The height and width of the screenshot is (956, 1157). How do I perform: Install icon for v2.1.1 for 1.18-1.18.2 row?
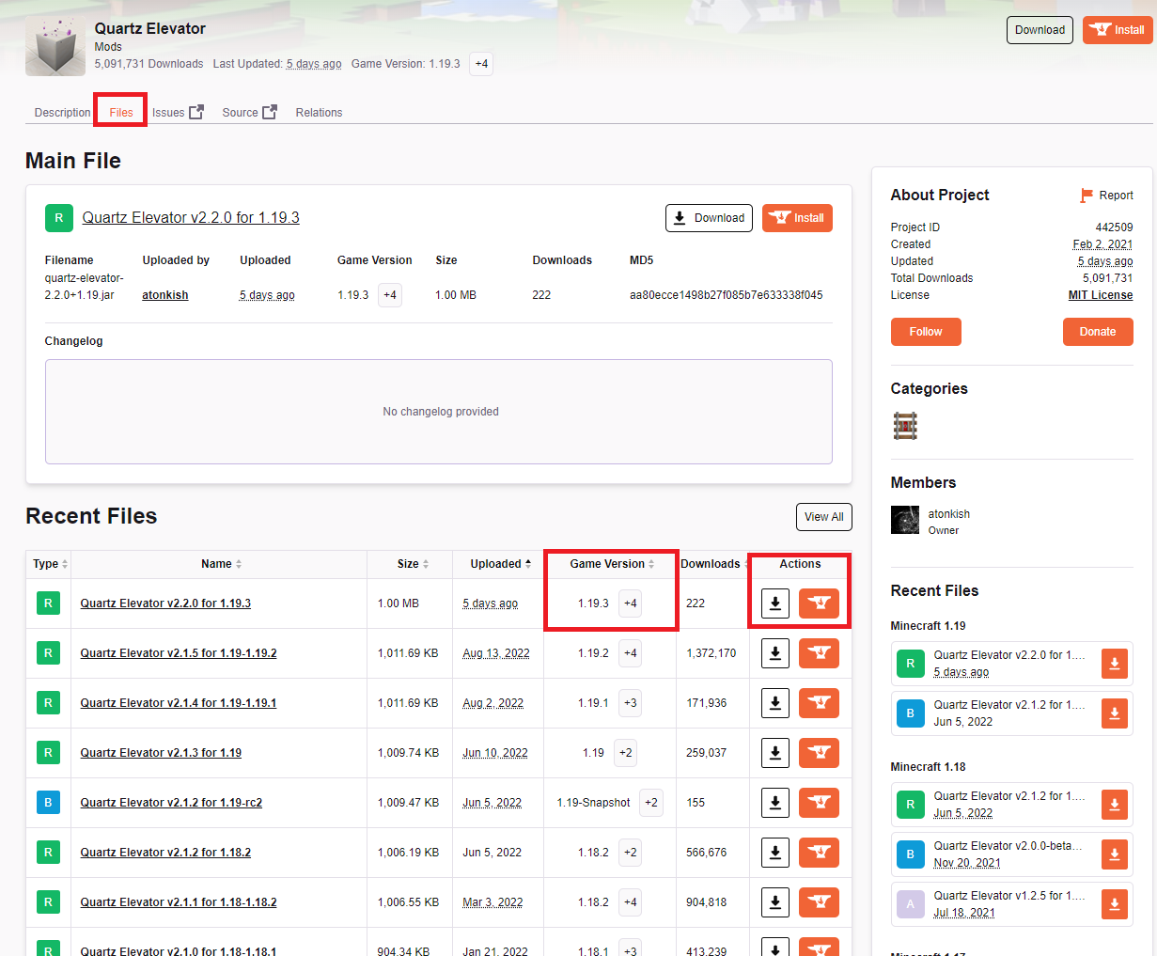(819, 902)
